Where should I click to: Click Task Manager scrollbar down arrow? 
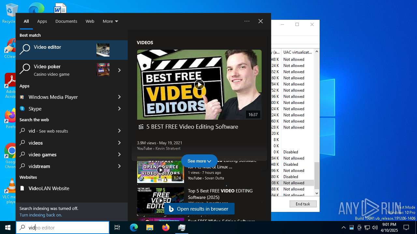(x=317, y=193)
